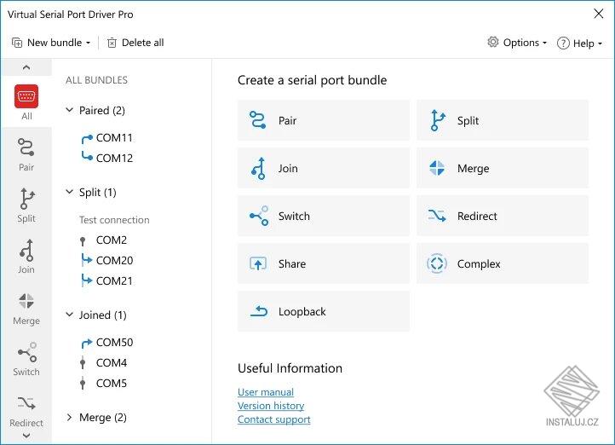615x445 pixels.
Task: Show All bundles via red icon
Action: [26, 97]
